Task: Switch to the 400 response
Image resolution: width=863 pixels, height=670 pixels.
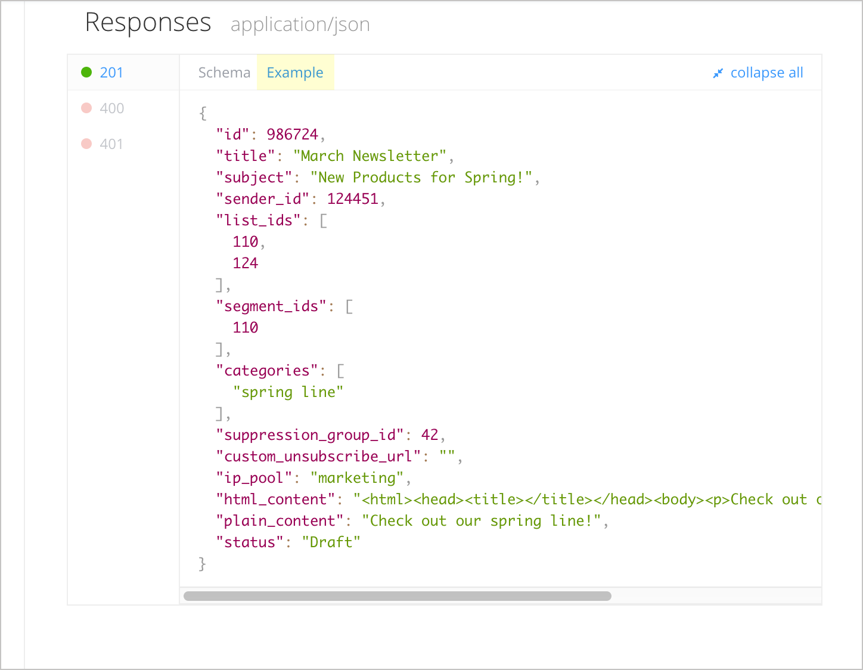Action: click(x=111, y=108)
